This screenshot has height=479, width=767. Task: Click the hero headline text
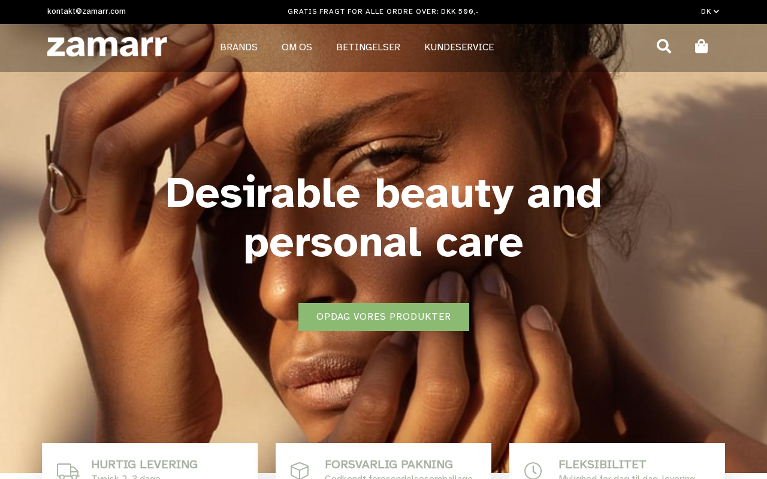coord(383,217)
